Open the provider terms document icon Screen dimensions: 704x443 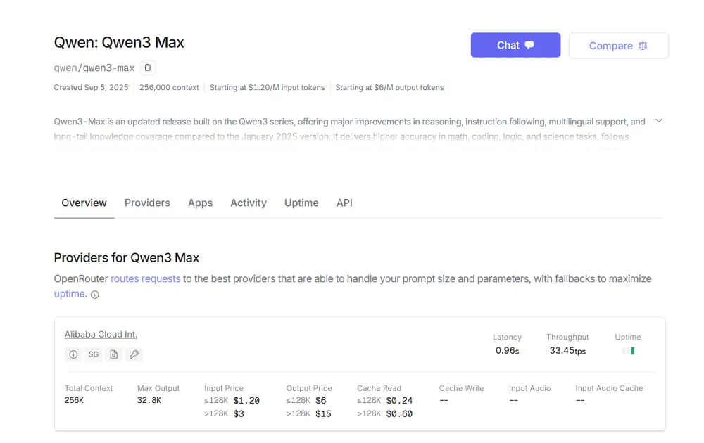113,354
